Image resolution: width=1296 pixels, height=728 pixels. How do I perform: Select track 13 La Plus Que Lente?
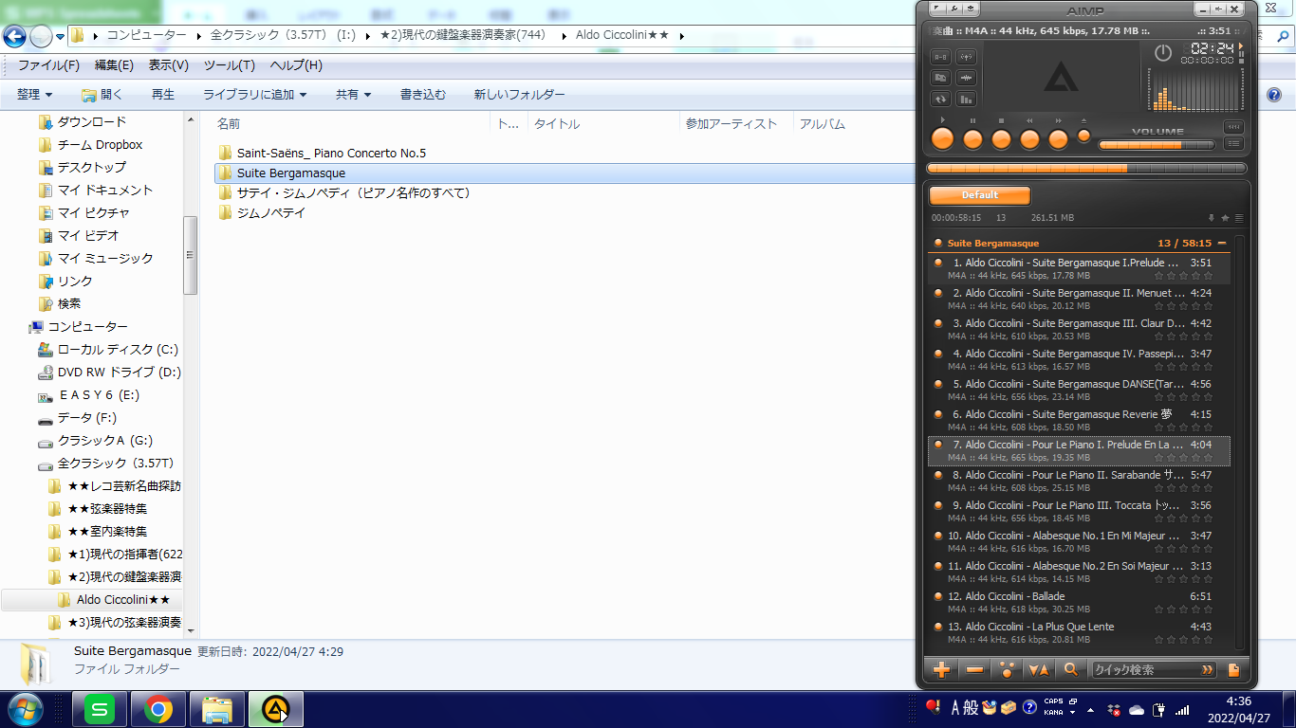pos(1079,633)
